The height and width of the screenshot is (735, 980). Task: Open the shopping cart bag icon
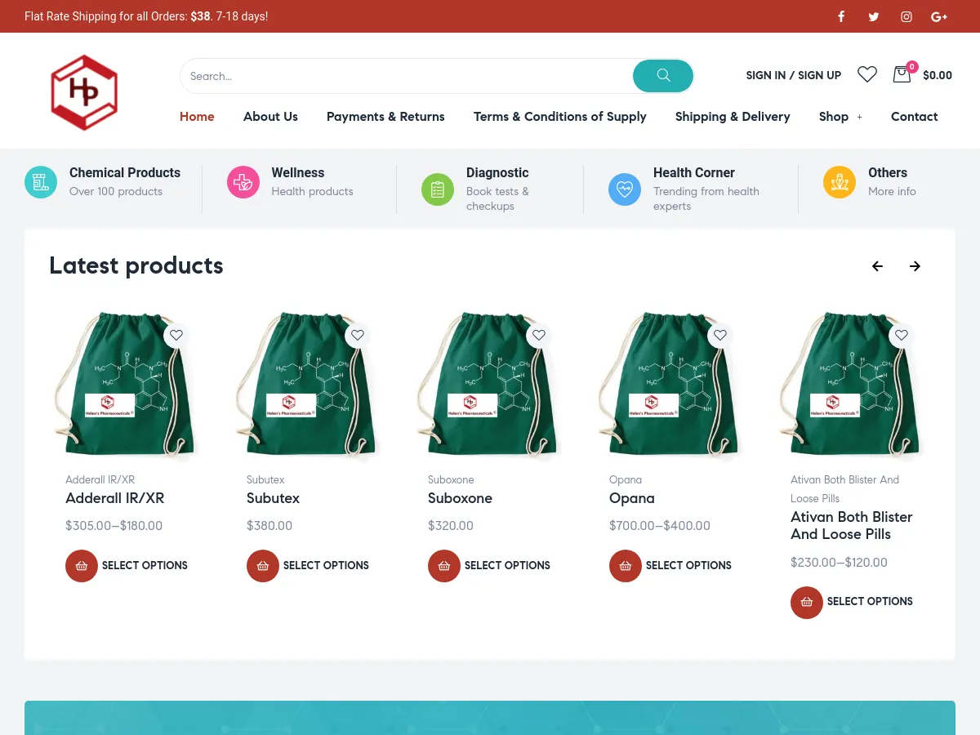[902, 74]
